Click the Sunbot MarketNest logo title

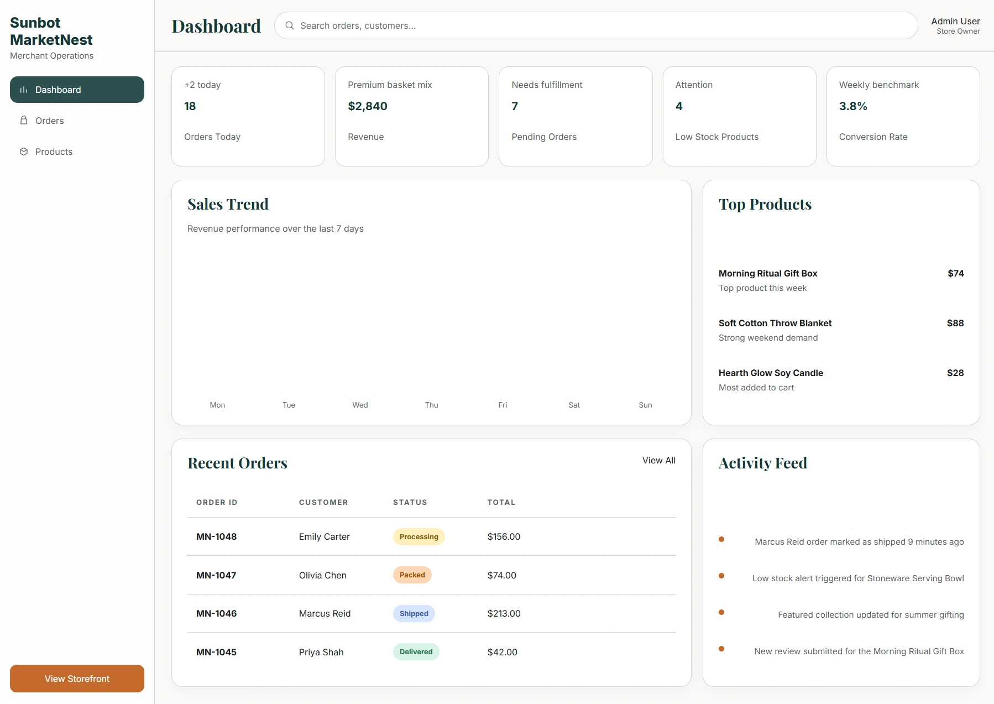(x=51, y=31)
